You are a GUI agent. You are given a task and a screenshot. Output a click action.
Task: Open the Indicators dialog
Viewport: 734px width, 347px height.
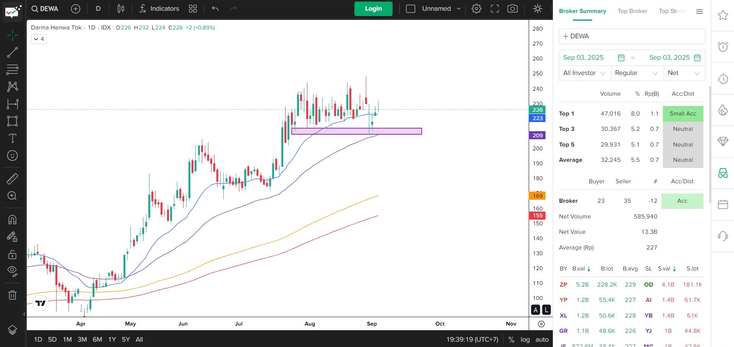[159, 9]
